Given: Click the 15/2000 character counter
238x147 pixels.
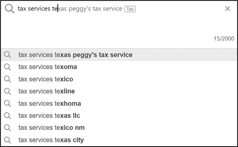Looking at the screenshot, I should [x=224, y=39].
